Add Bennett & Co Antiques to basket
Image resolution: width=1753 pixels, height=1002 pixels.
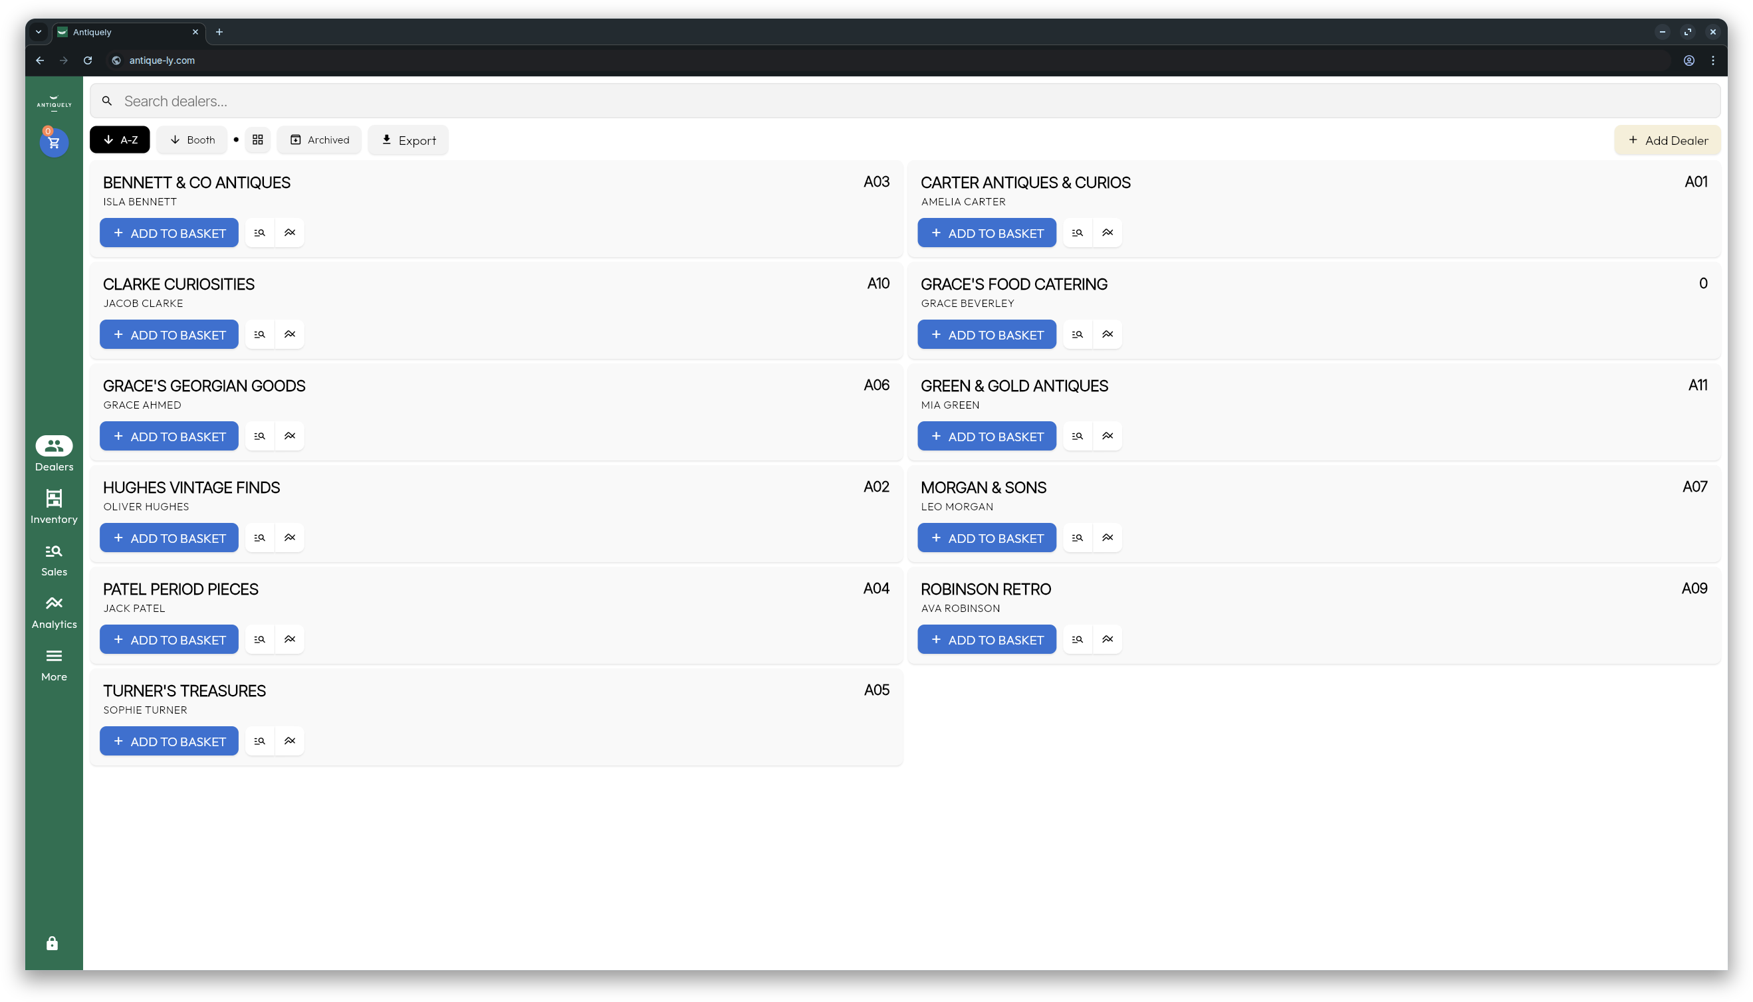(x=170, y=233)
